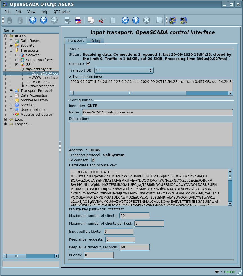Click the Add item toolbar icon

click(67, 20)
